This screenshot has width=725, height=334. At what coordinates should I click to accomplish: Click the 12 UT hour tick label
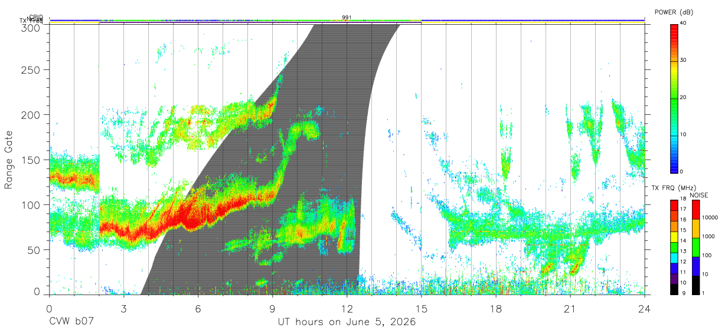(347, 308)
